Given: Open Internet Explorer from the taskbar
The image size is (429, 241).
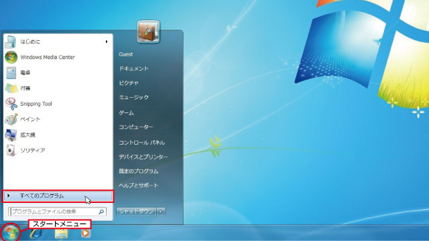Looking at the screenshot, I should tap(36, 234).
